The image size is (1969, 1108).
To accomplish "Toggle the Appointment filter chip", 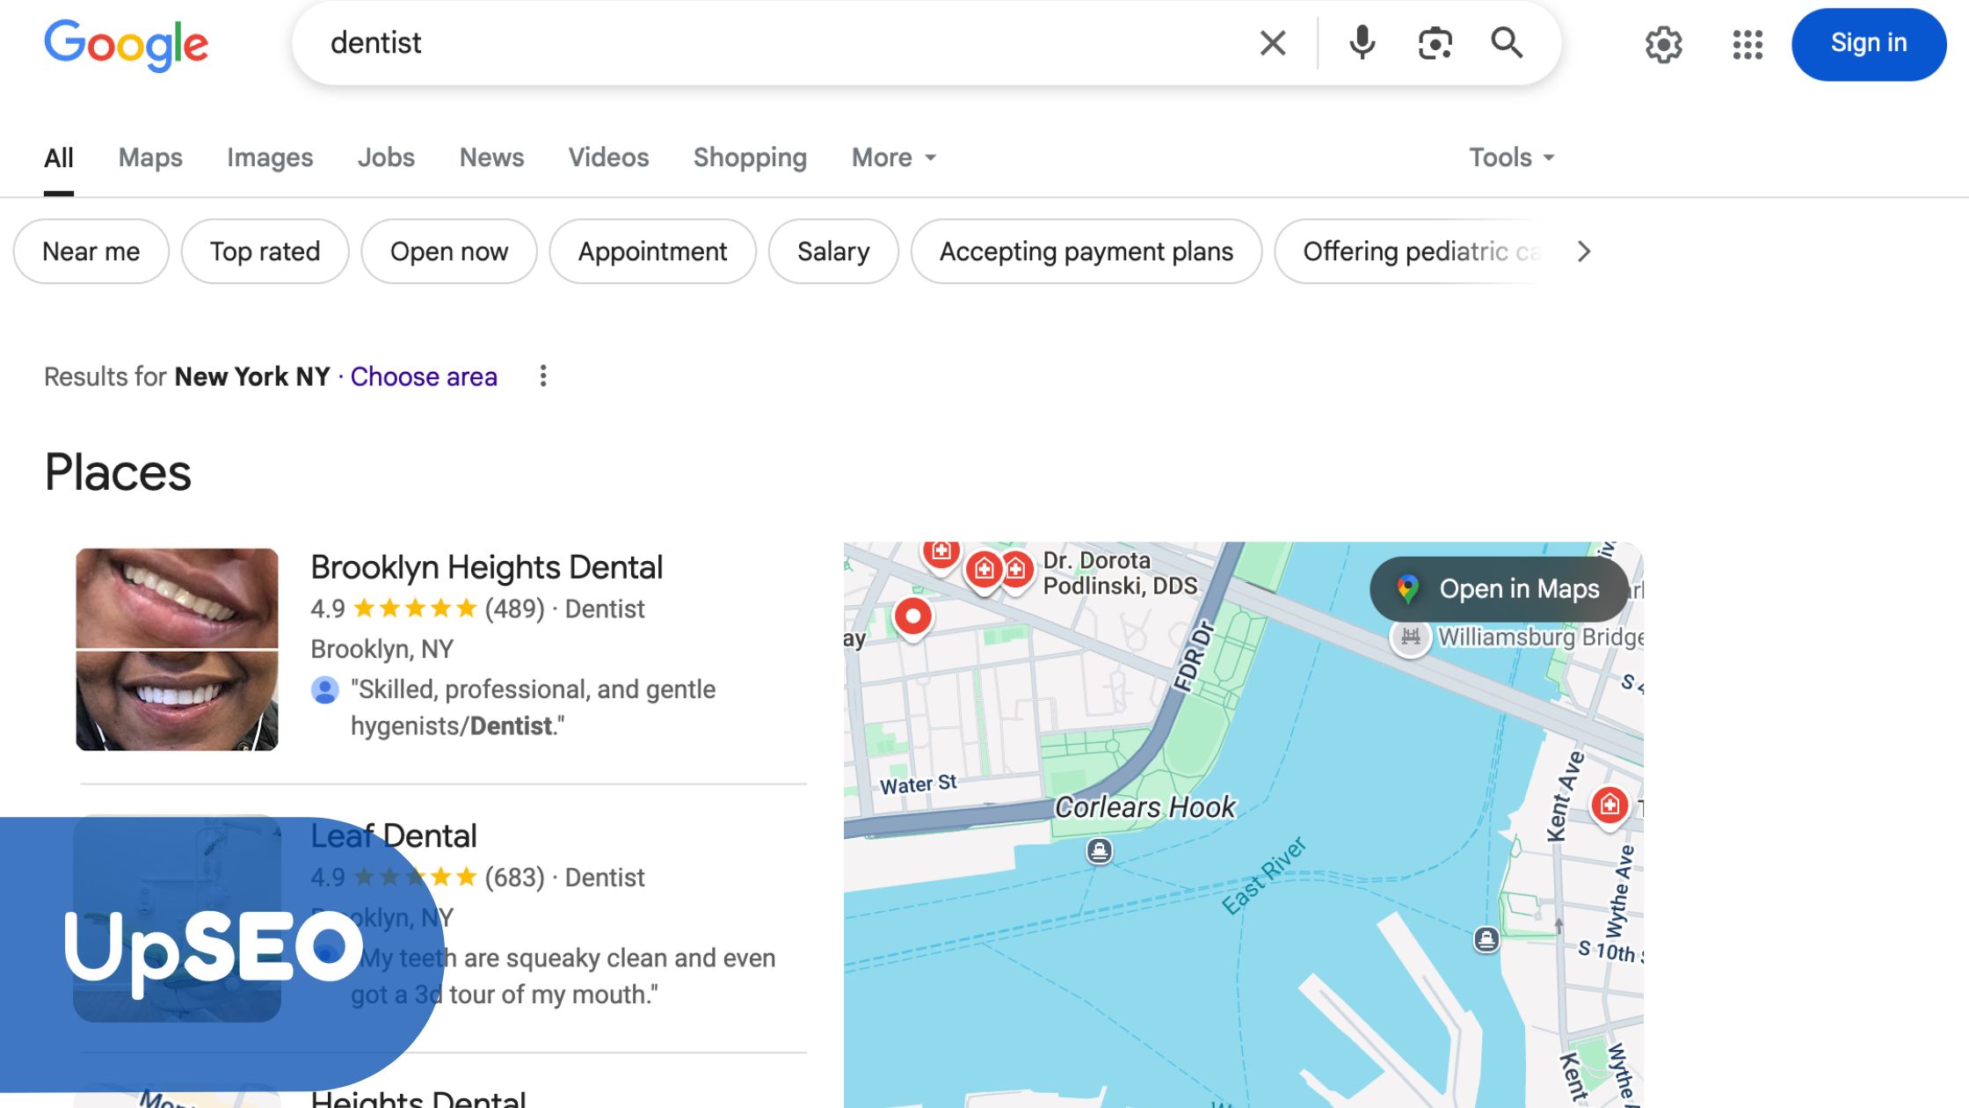I will click(652, 251).
